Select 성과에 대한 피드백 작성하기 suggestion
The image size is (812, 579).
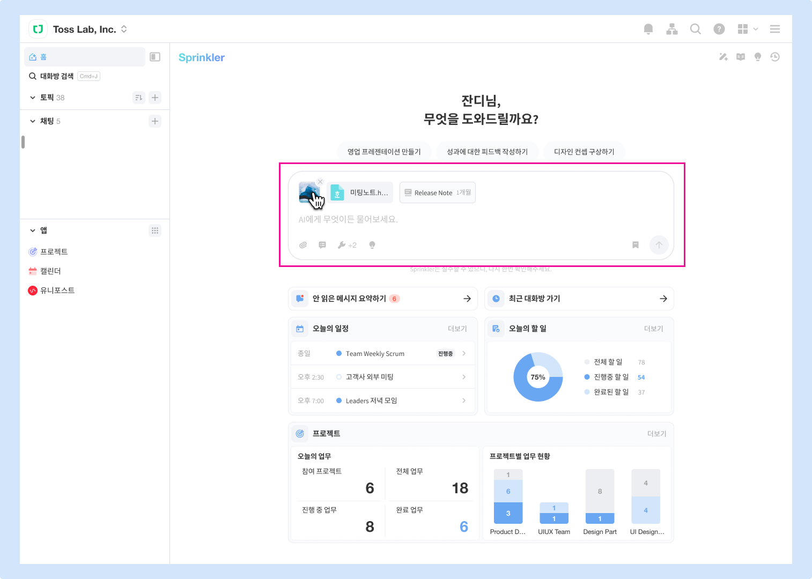pyautogui.click(x=488, y=152)
